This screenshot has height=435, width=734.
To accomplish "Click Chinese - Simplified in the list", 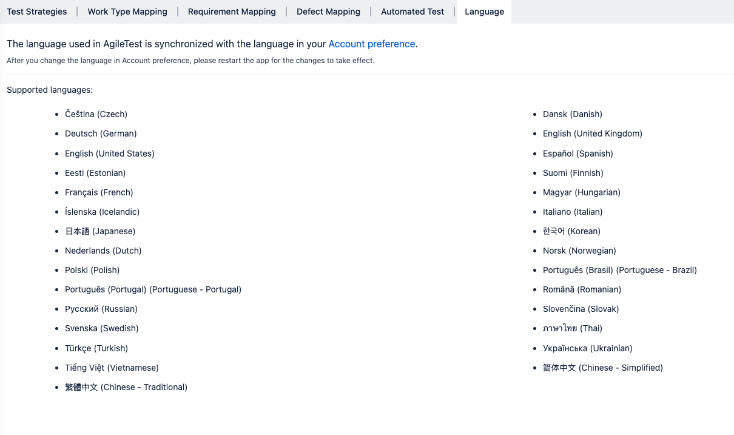I will [x=602, y=368].
